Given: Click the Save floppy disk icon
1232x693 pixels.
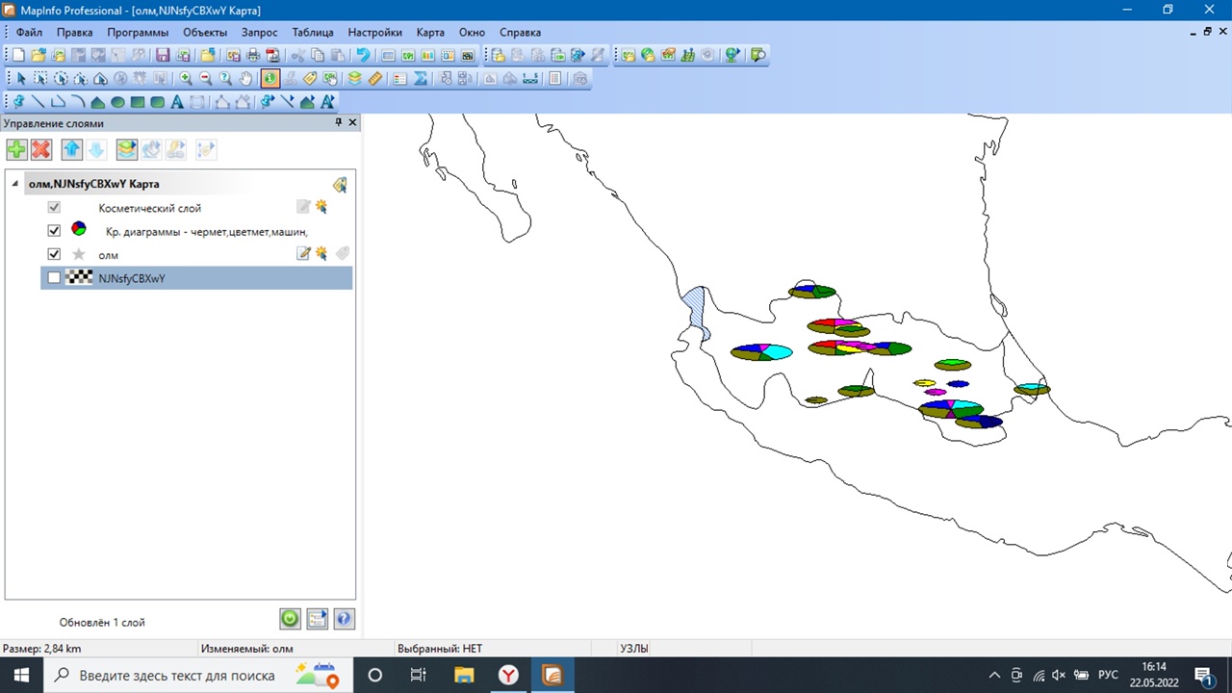Looking at the screenshot, I should tap(163, 56).
